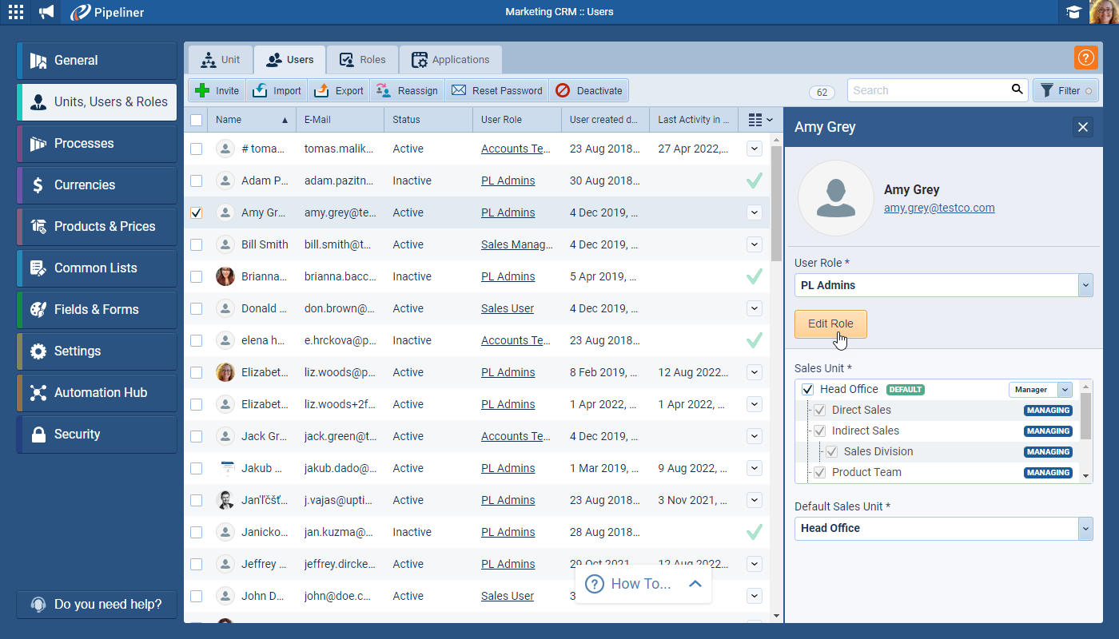This screenshot has width=1119, height=639.
Task: Toggle the Head Office sales unit checkbox
Action: (807, 390)
